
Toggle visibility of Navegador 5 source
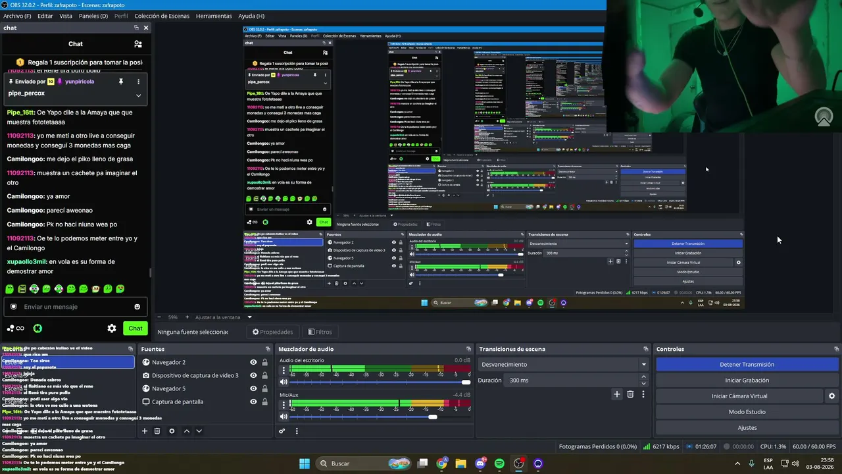tap(253, 388)
